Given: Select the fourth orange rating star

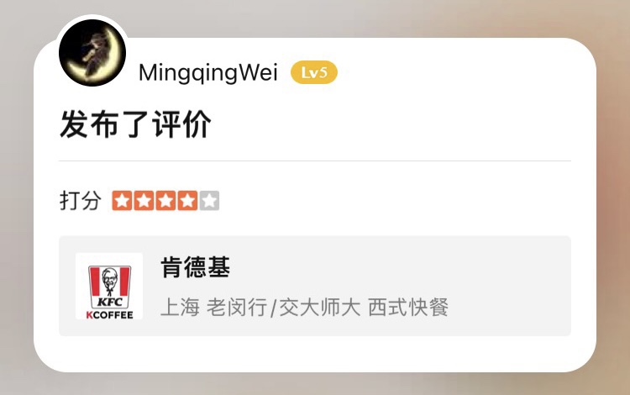Looking at the screenshot, I should click(187, 201).
